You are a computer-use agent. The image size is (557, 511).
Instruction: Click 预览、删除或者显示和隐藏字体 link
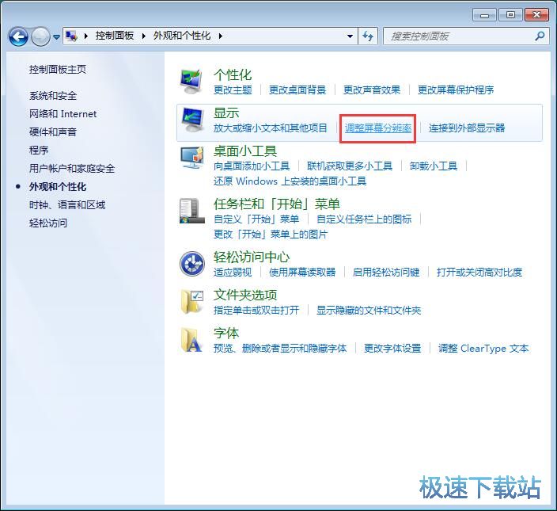280,349
